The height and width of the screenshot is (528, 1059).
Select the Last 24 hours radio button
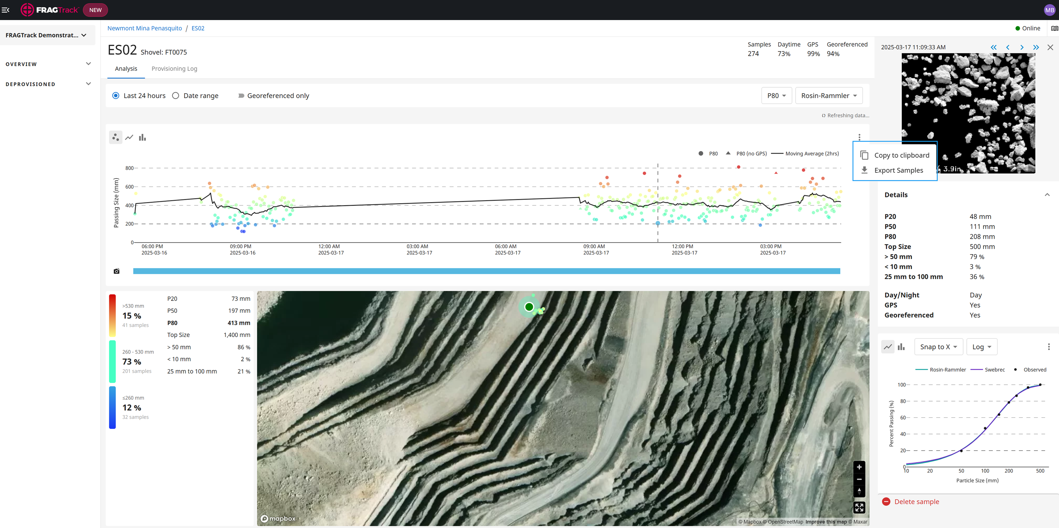(116, 96)
